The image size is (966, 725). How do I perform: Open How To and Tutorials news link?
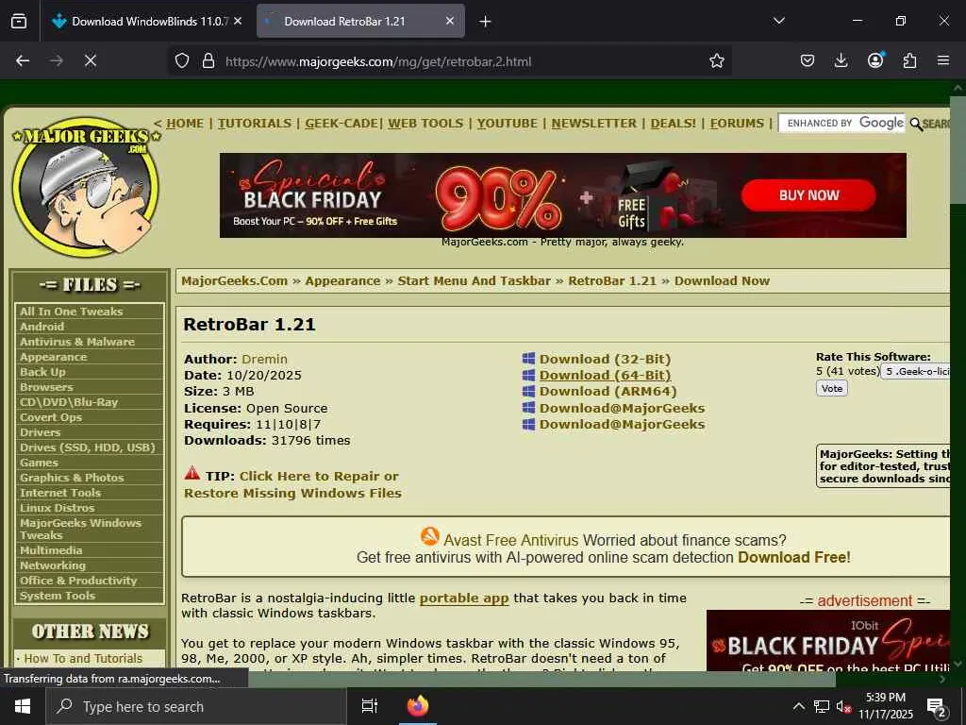tap(83, 658)
